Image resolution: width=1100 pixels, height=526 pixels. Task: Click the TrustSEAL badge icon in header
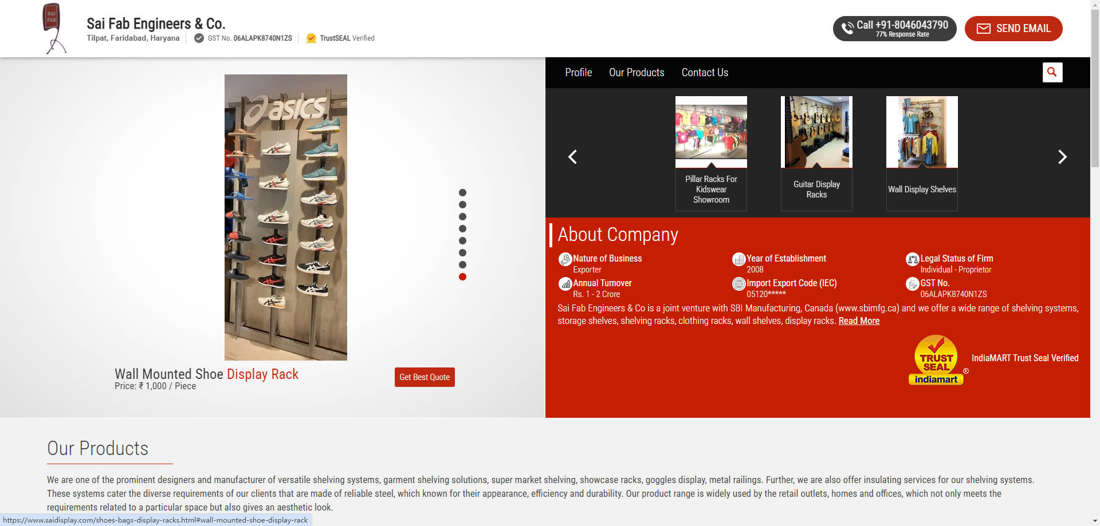tap(311, 38)
